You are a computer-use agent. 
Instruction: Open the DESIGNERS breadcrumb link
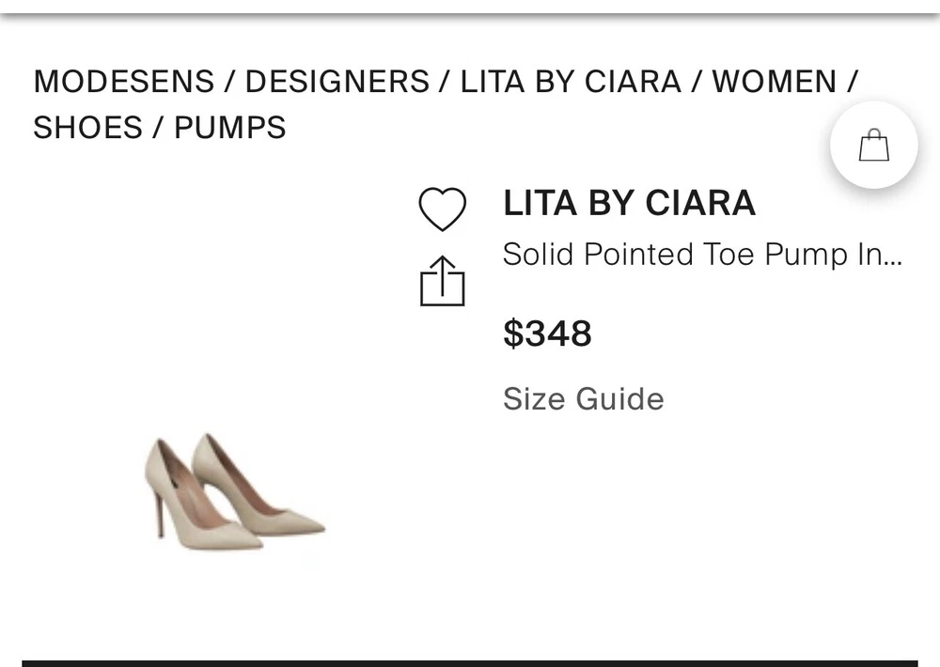click(x=337, y=82)
